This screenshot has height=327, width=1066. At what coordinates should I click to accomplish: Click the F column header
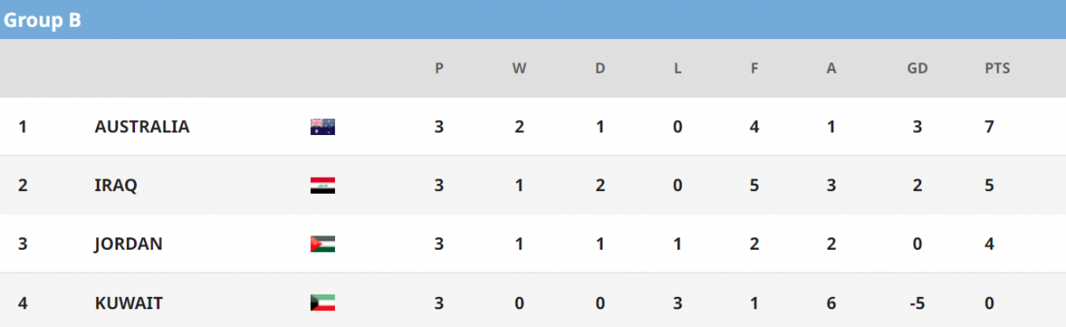pyautogui.click(x=754, y=68)
